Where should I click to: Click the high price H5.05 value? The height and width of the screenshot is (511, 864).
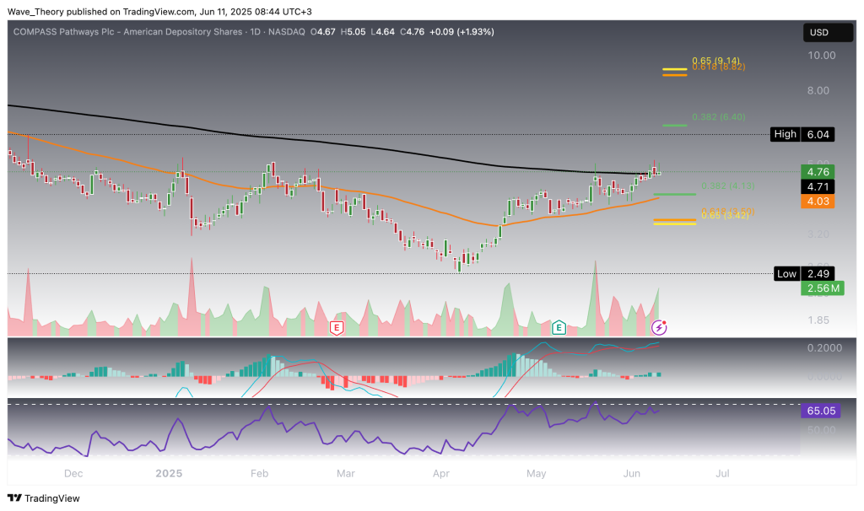point(353,32)
